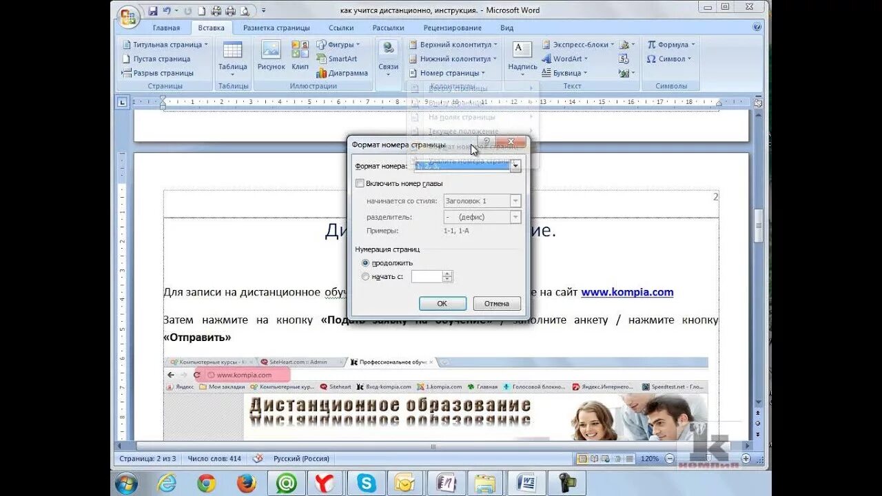Screen dimensions: 882x496
Task: Click the Пустая страница (blank page) button
Action: click(156, 59)
